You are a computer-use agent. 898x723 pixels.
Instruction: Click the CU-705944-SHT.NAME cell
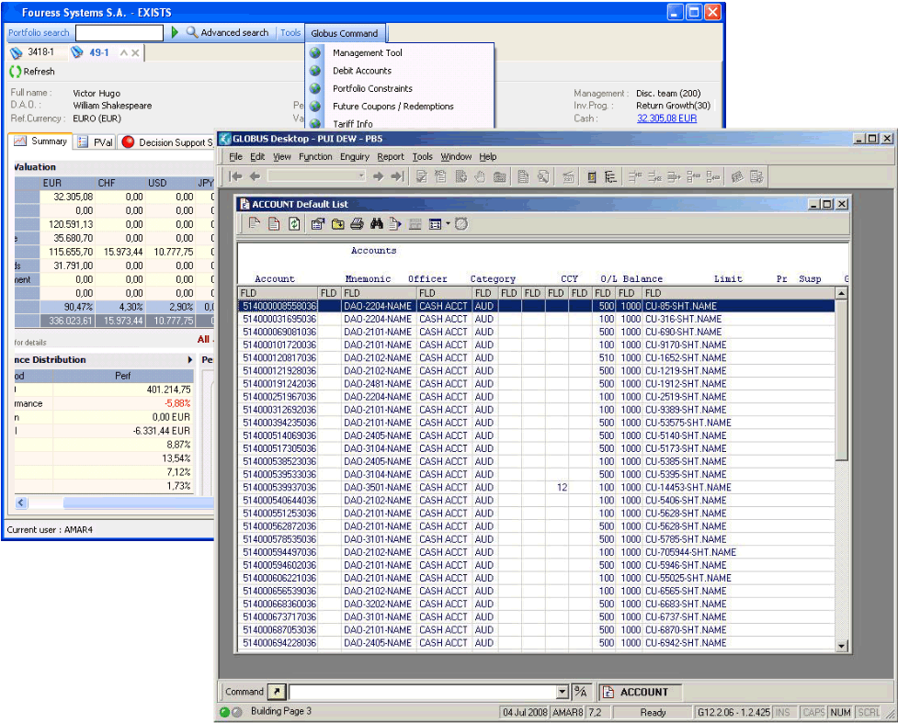point(690,552)
